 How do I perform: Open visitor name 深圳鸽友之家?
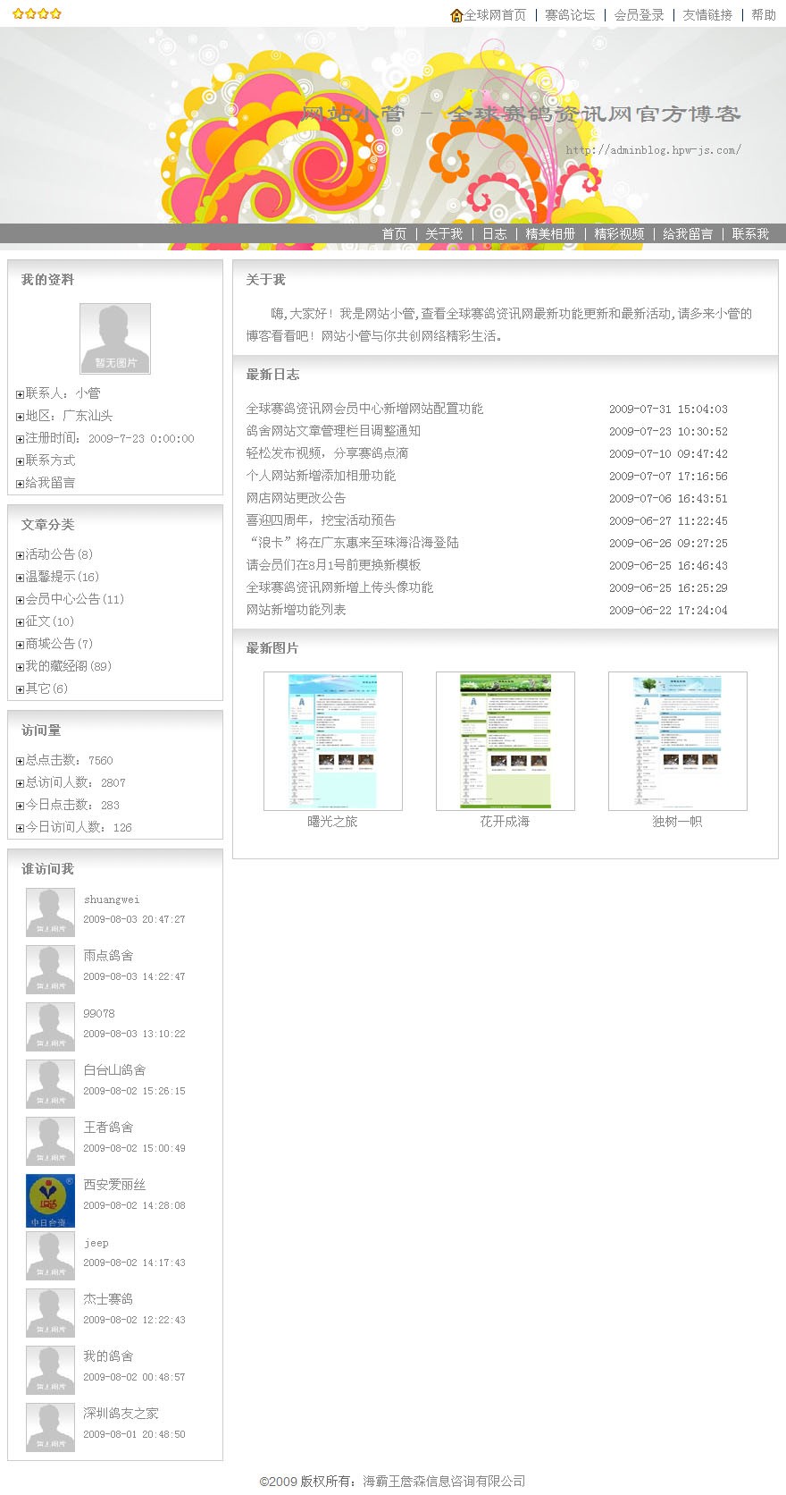[x=121, y=1414]
